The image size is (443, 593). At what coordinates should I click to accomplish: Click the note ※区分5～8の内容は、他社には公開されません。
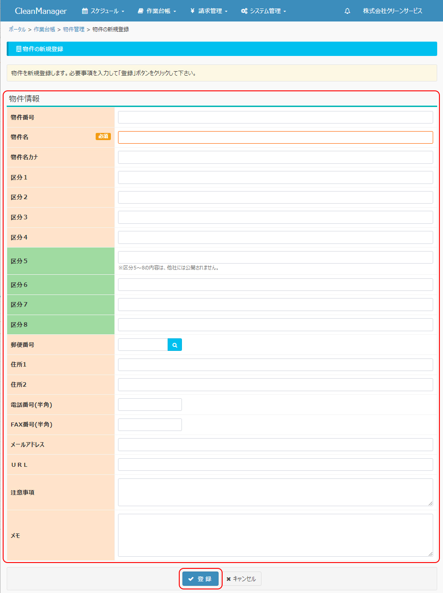(x=169, y=268)
